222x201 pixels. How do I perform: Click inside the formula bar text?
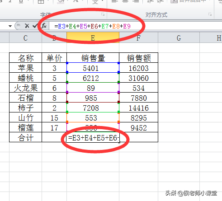92,26
